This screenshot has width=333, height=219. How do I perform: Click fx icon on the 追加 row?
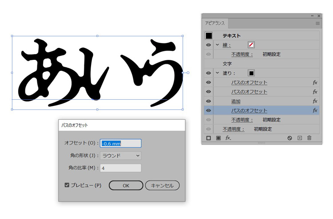[315, 102]
